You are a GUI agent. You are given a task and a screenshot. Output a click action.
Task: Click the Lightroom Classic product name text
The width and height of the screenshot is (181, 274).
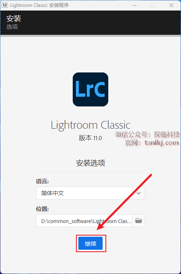[90, 125]
